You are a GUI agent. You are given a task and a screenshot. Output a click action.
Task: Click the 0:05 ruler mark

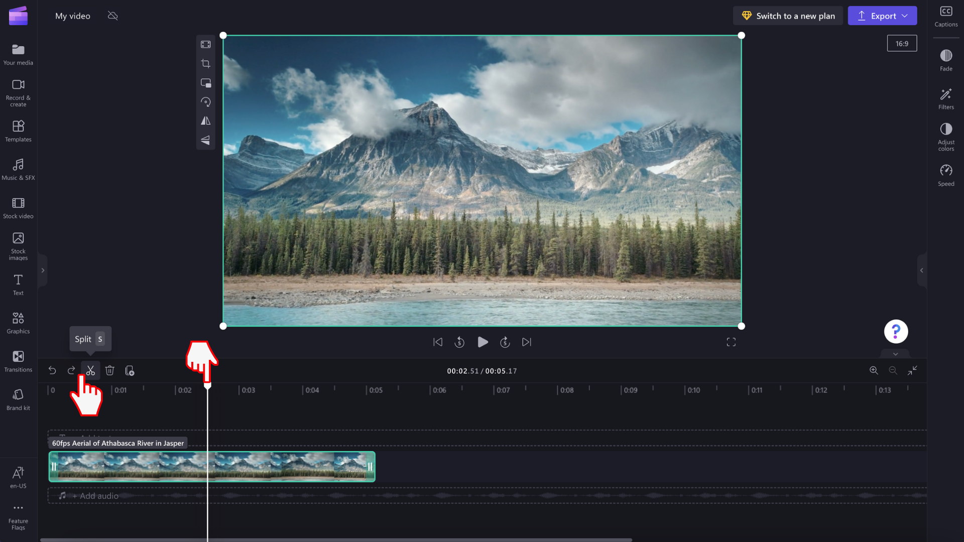[375, 390]
